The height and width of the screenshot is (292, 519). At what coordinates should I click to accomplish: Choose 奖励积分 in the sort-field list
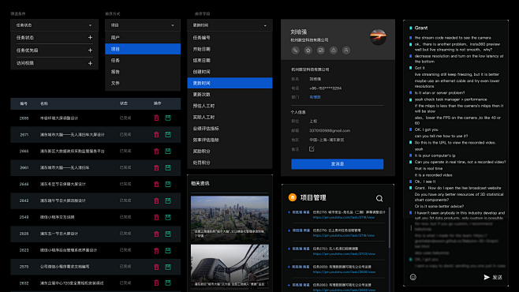(x=230, y=152)
